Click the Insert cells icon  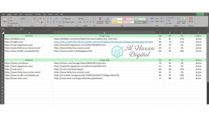coord(152,19)
